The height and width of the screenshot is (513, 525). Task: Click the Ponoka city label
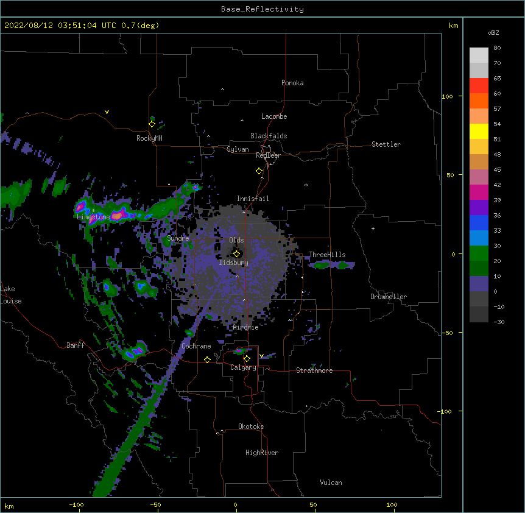[292, 83]
